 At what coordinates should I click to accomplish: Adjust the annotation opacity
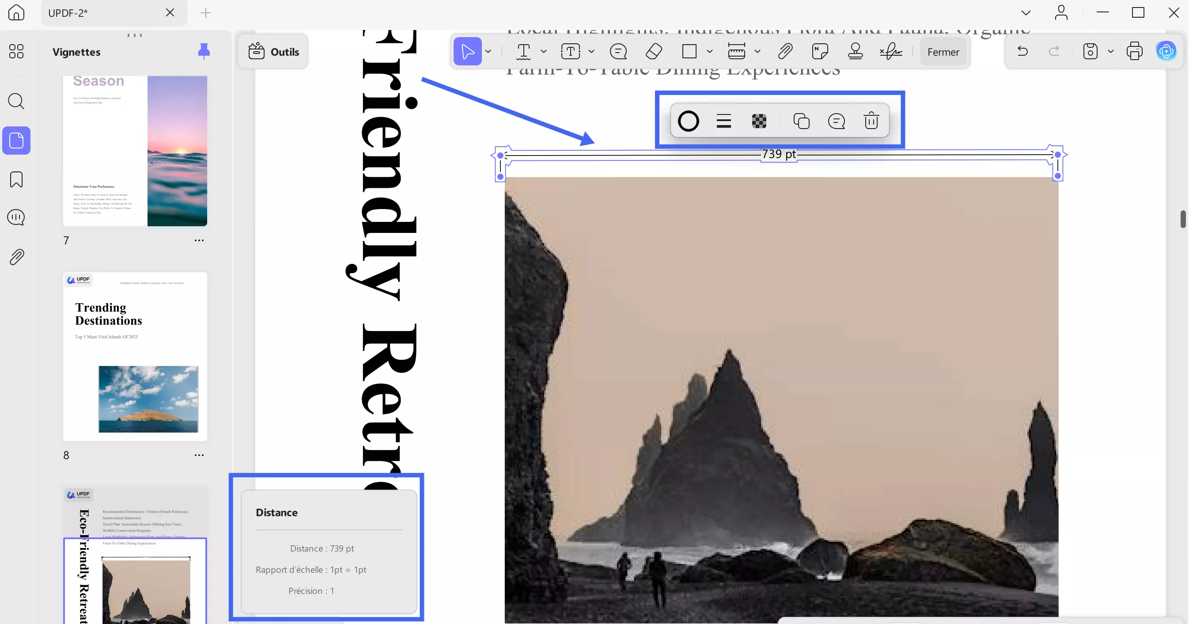(x=759, y=122)
